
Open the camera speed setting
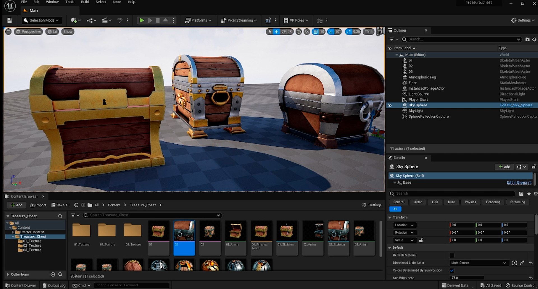pyautogui.click(x=369, y=32)
